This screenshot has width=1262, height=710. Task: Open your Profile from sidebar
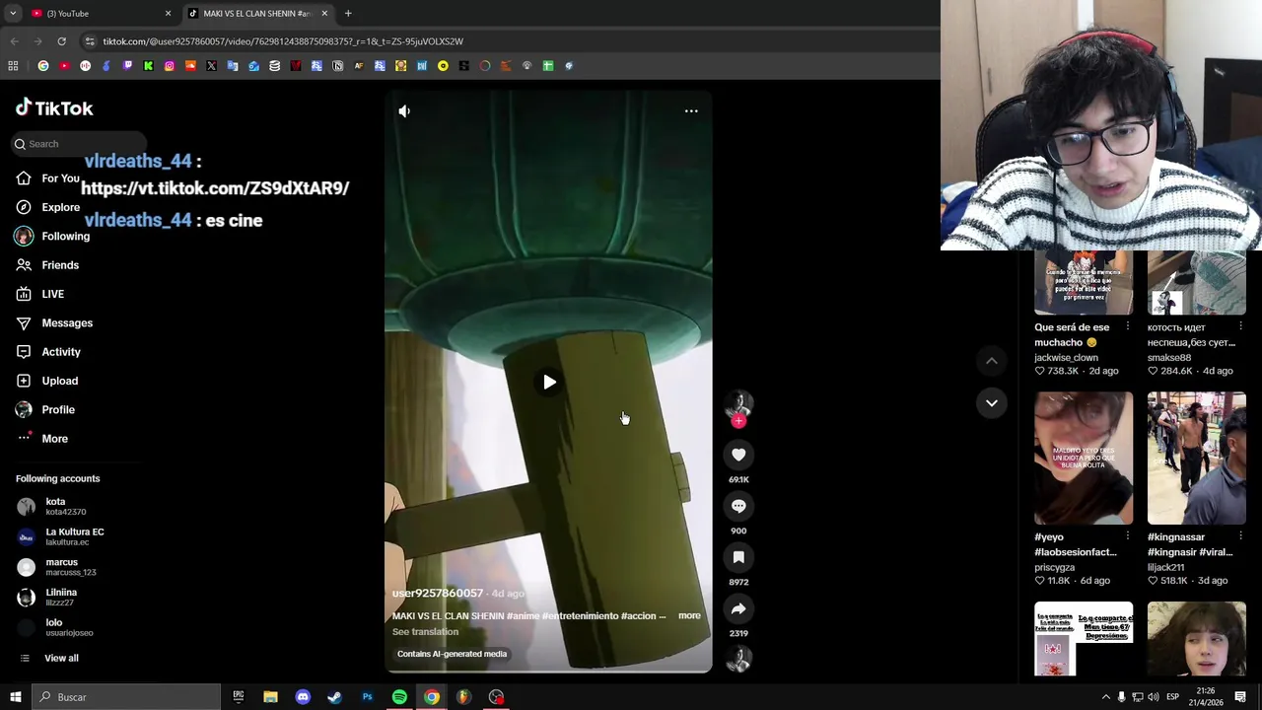pos(44,409)
